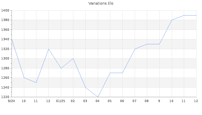Select the 07 month label on x-axis

(x=134, y=101)
